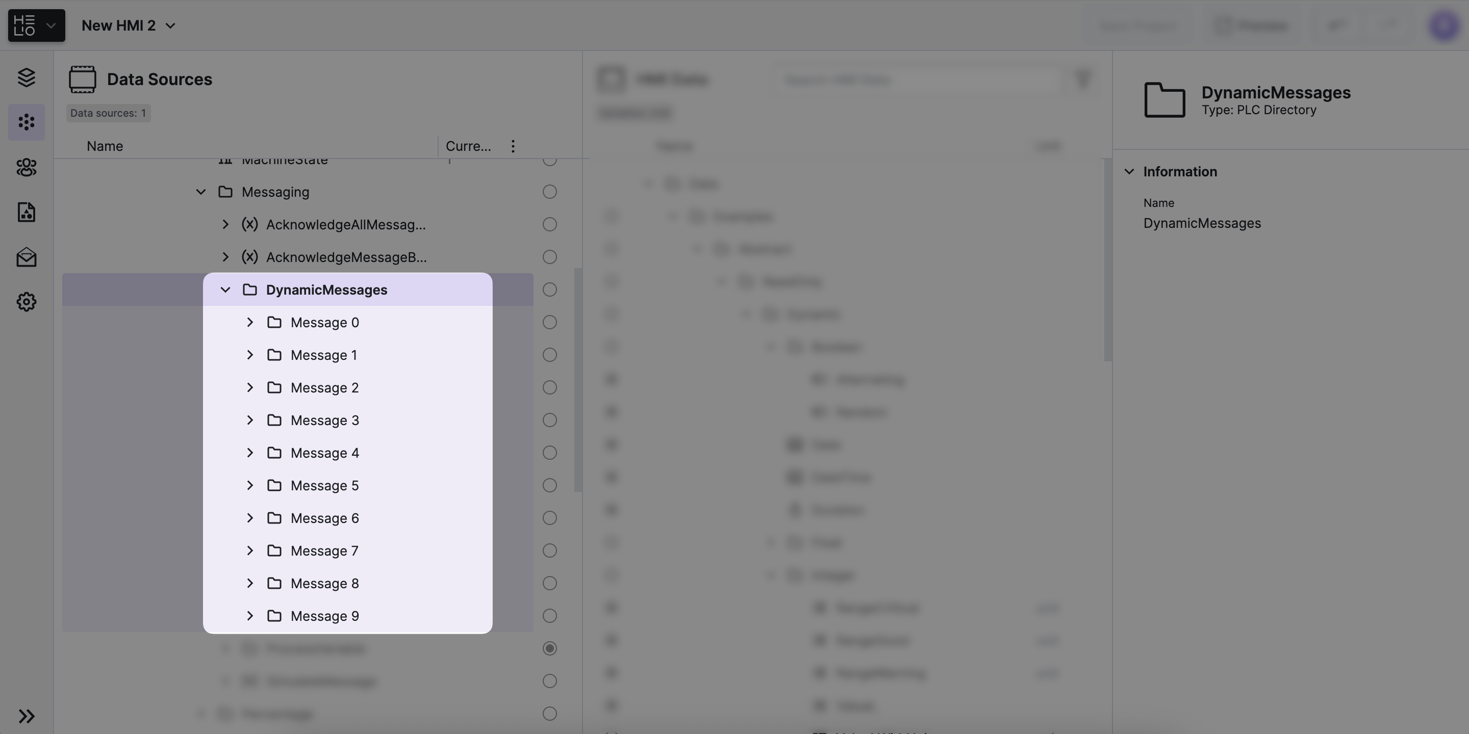The height and width of the screenshot is (734, 1469).
Task: Open the mail envelope sidebar icon
Action: tap(26, 257)
